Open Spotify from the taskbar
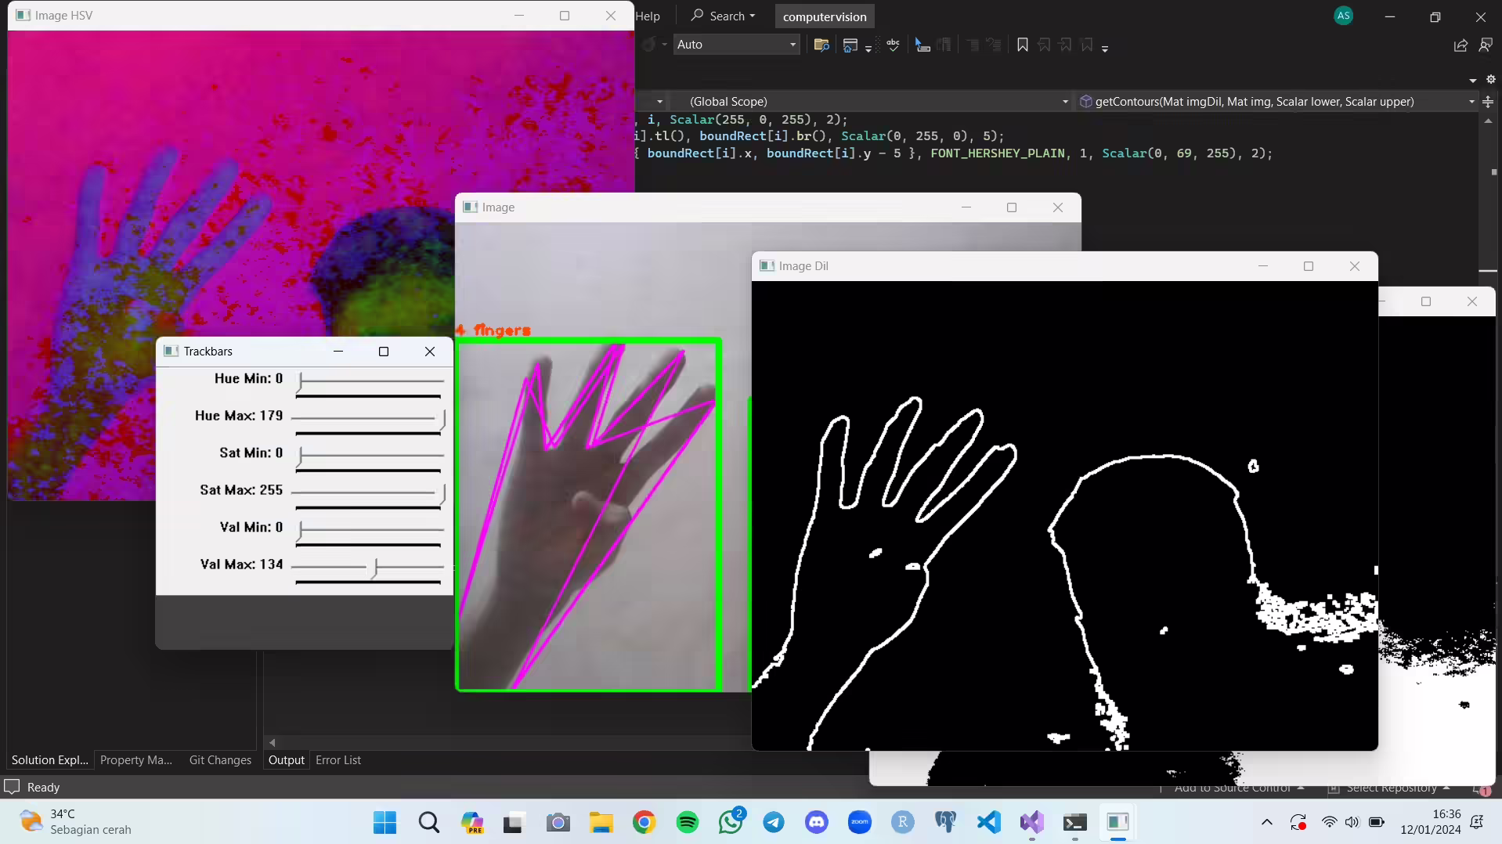The width and height of the screenshot is (1502, 844). pos(687,822)
